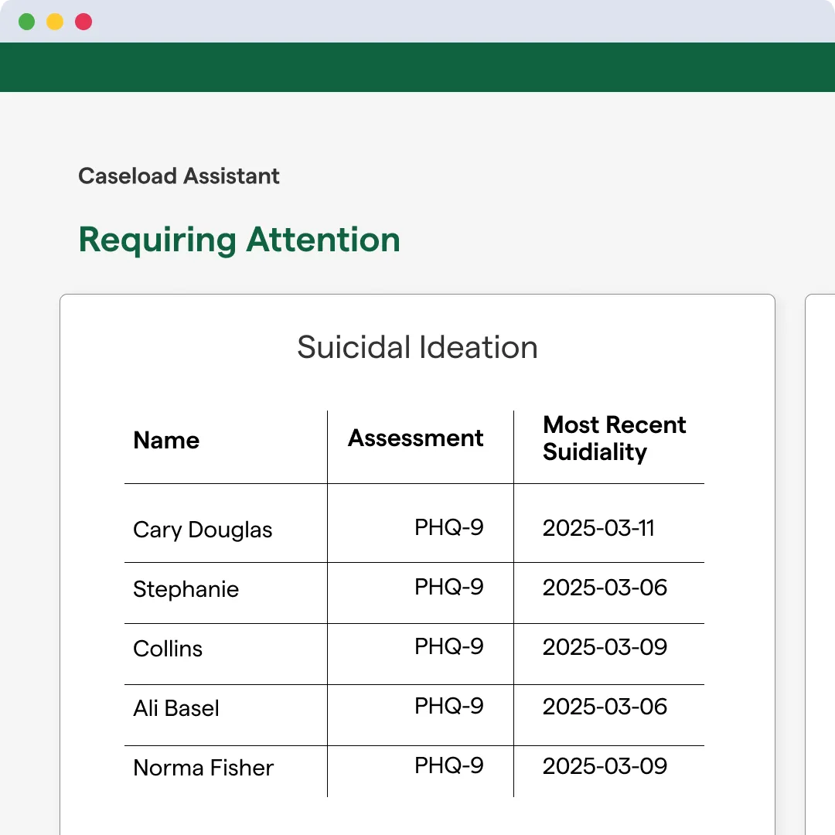Sort by Most Recent Suidiality column header
The height and width of the screenshot is (835, 835).
point(614,438)
